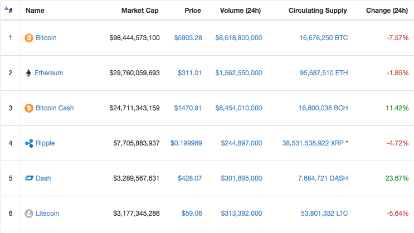Click the Bitcoin coin logo icon

(x=29, y=38)
